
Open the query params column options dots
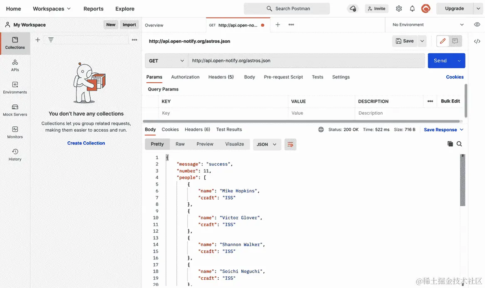coord(430,101)
